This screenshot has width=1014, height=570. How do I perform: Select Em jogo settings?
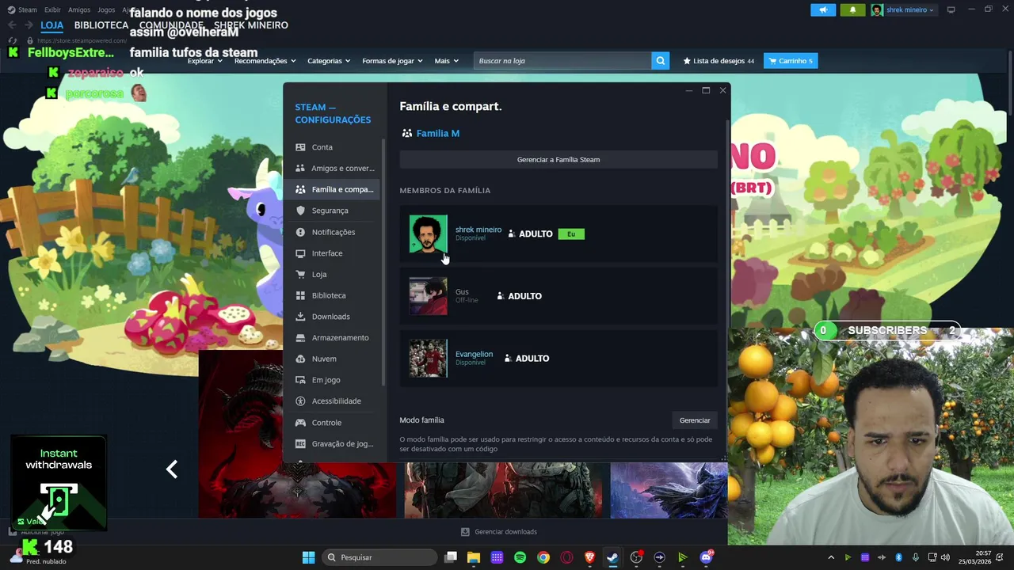333,380
